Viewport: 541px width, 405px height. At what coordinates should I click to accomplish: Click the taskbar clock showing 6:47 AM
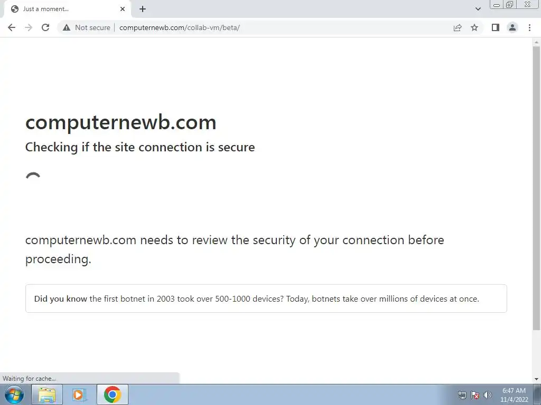(514, 395)
